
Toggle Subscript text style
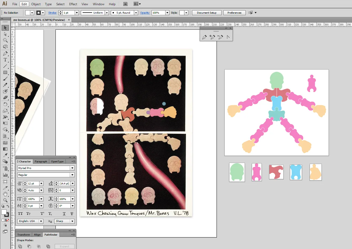pos(50,214)
